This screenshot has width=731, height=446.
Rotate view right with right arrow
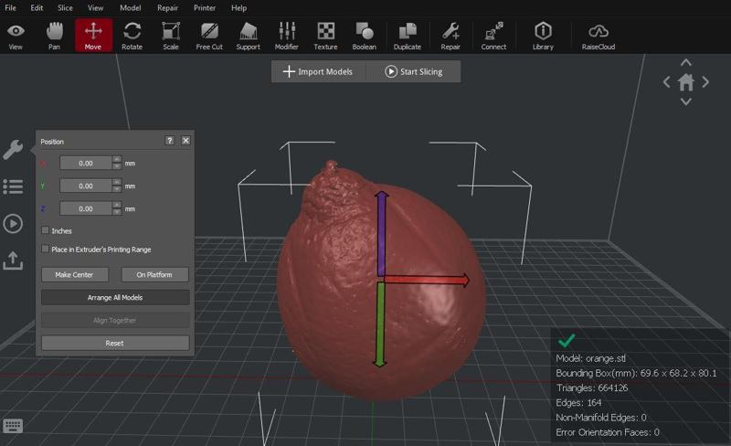click(x=705, y=82)
